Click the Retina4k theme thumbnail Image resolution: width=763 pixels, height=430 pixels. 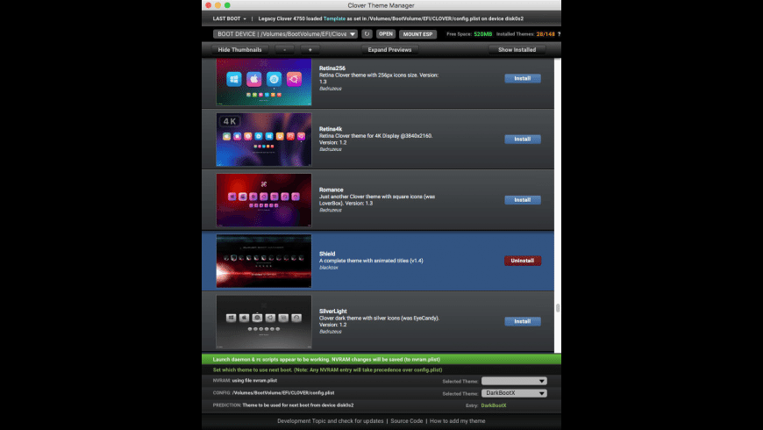tap(264, 140)
